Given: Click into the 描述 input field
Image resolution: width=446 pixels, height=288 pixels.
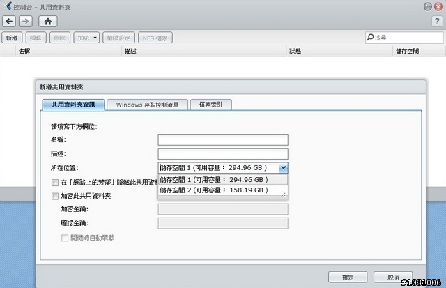Looking at the screenshot, I should [223, 153].
